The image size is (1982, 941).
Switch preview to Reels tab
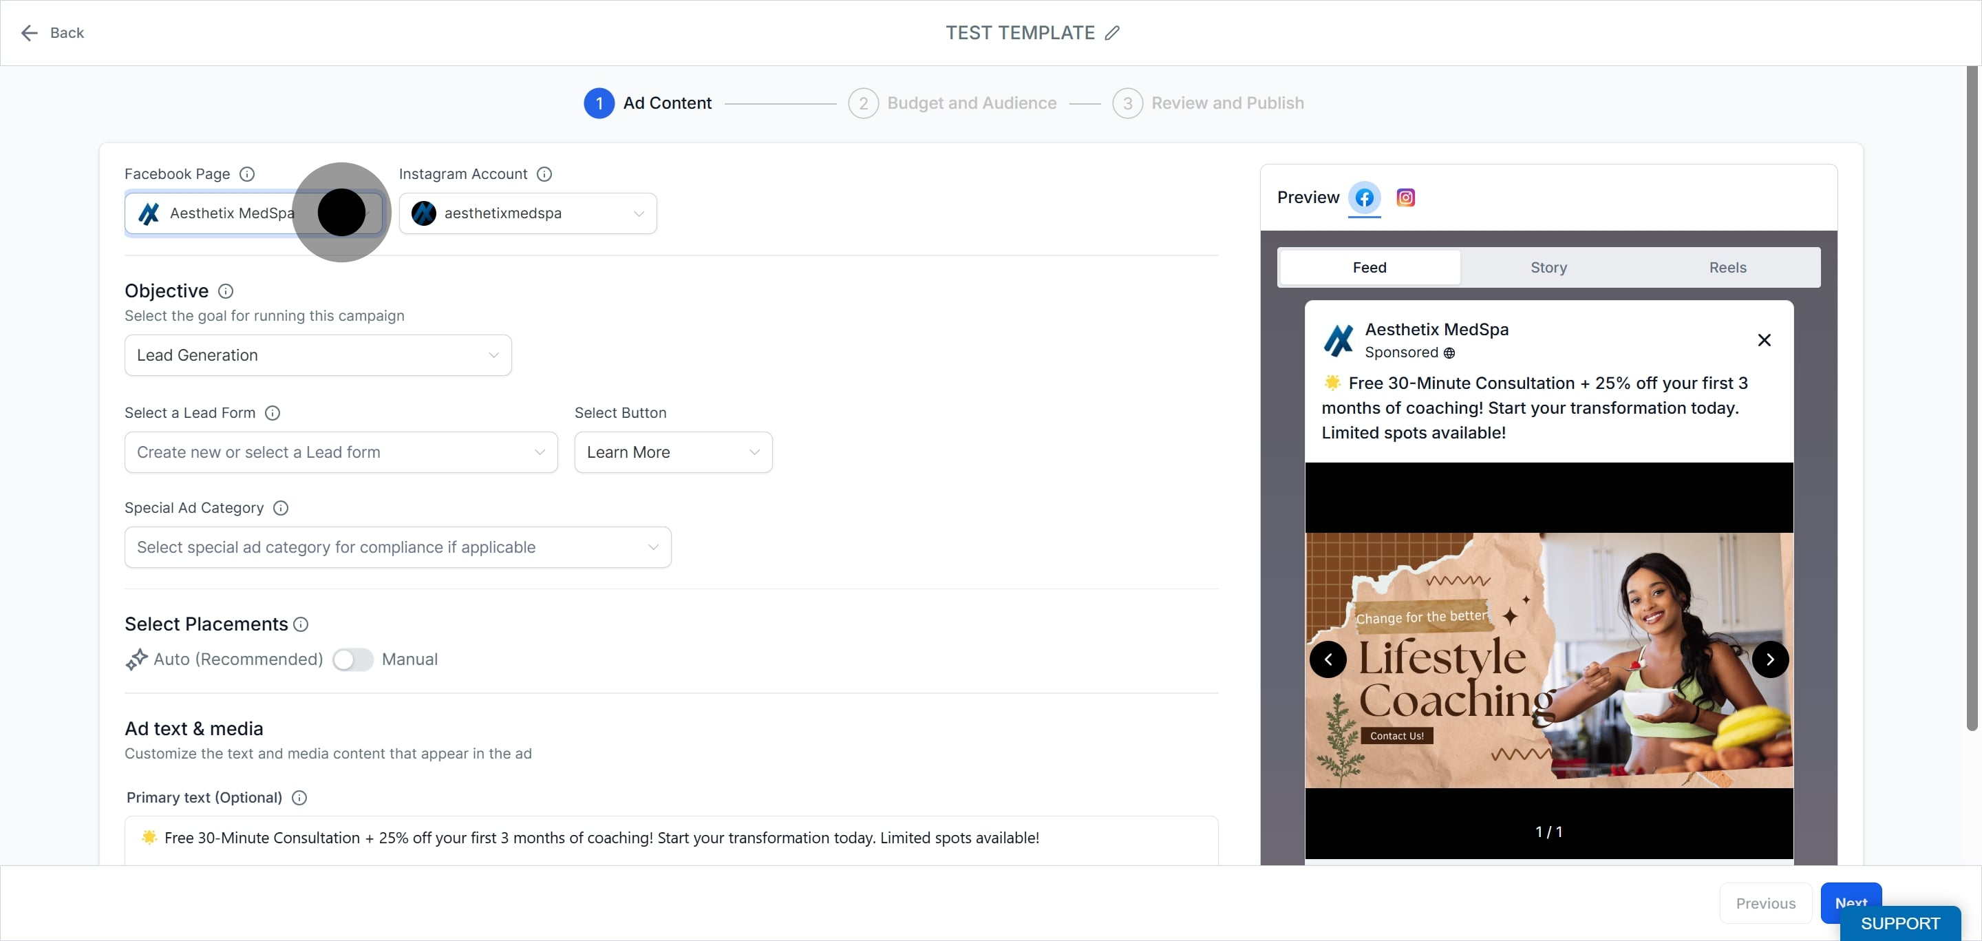pyautogui.click(x=1727, y=267)
